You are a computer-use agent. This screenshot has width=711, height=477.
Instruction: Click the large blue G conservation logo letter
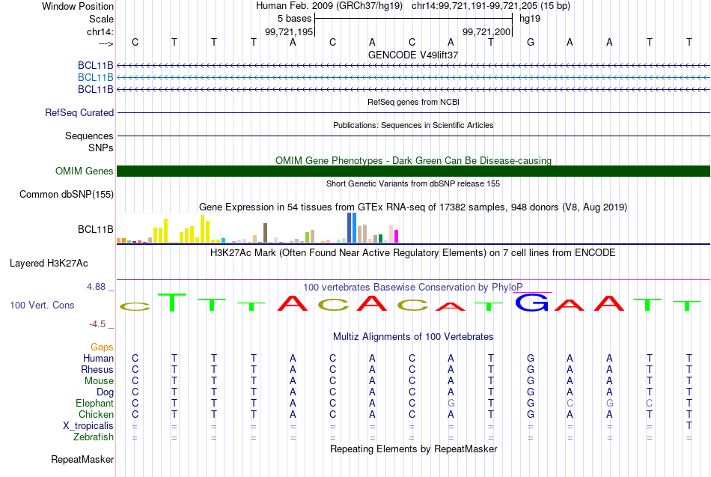point(531,303)
